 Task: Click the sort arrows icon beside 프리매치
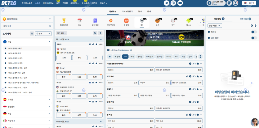tap(32, 34)
